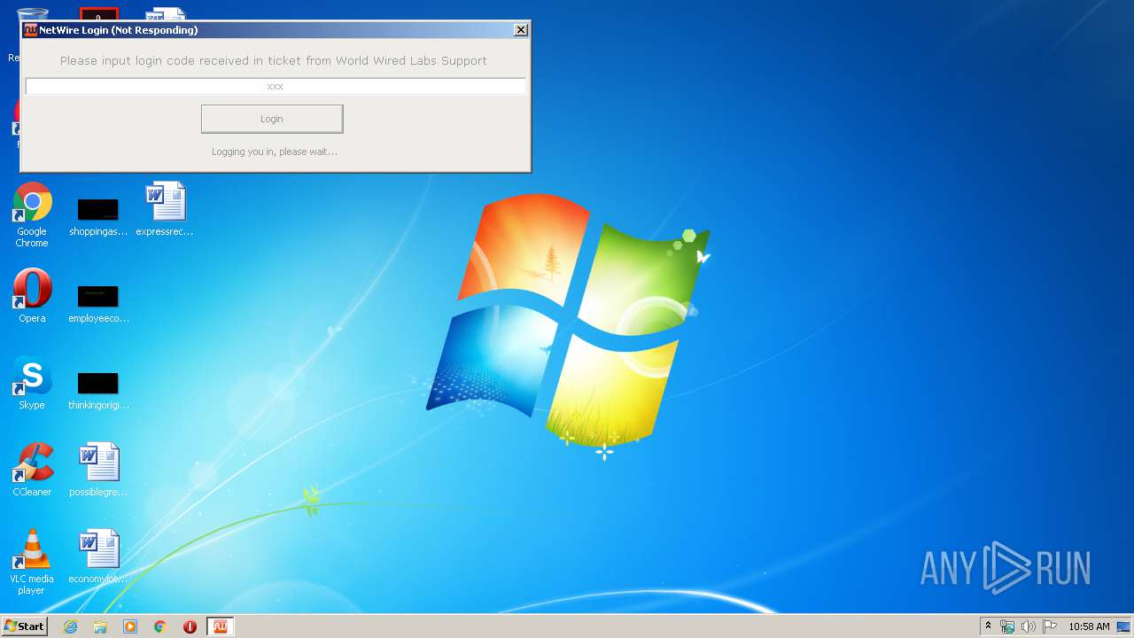Viewport: 1134px width, 638px height.
Task: Open Opera from the taskbar
Action: [x=190, y=626]
